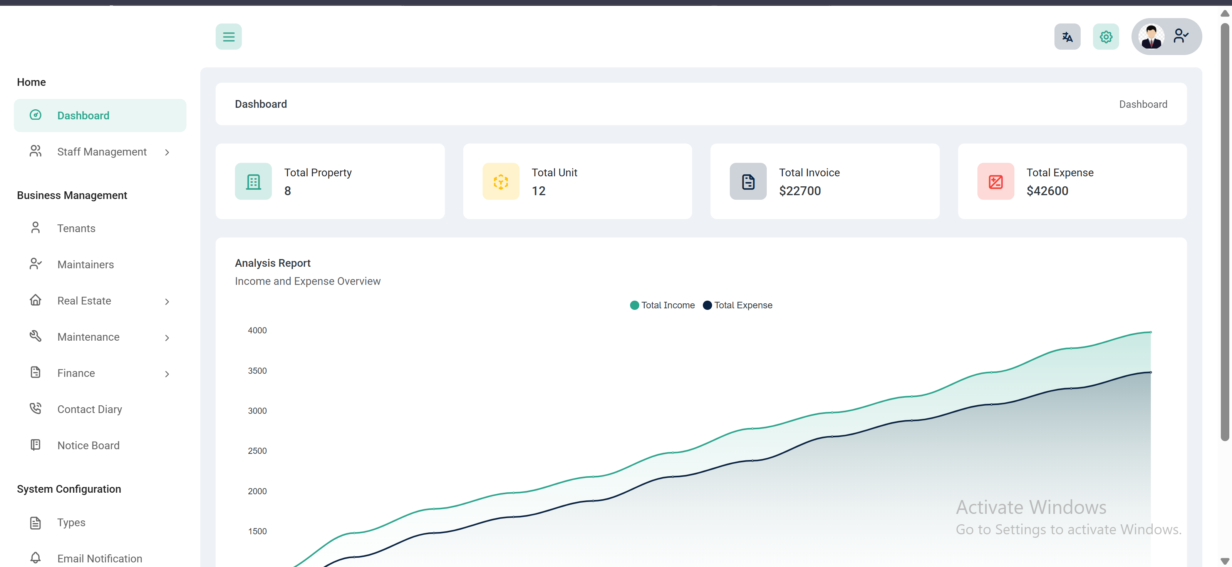1232x567 pixels.
Task: Open the settings gear icon
Action: (x=1106, y=37)
